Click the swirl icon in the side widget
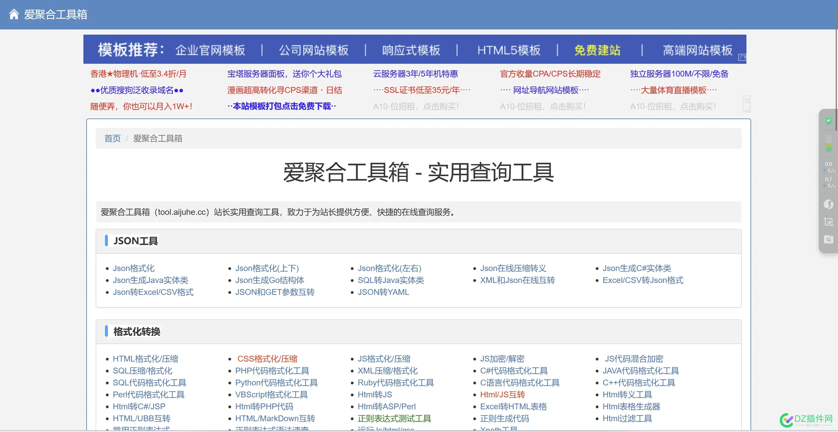Viewport: 838px width, 432px height. pyautogui.click(x=829, y=204)
